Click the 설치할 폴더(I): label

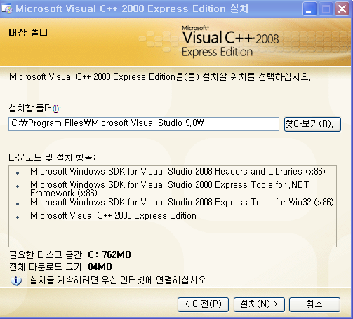click(34, 109)
